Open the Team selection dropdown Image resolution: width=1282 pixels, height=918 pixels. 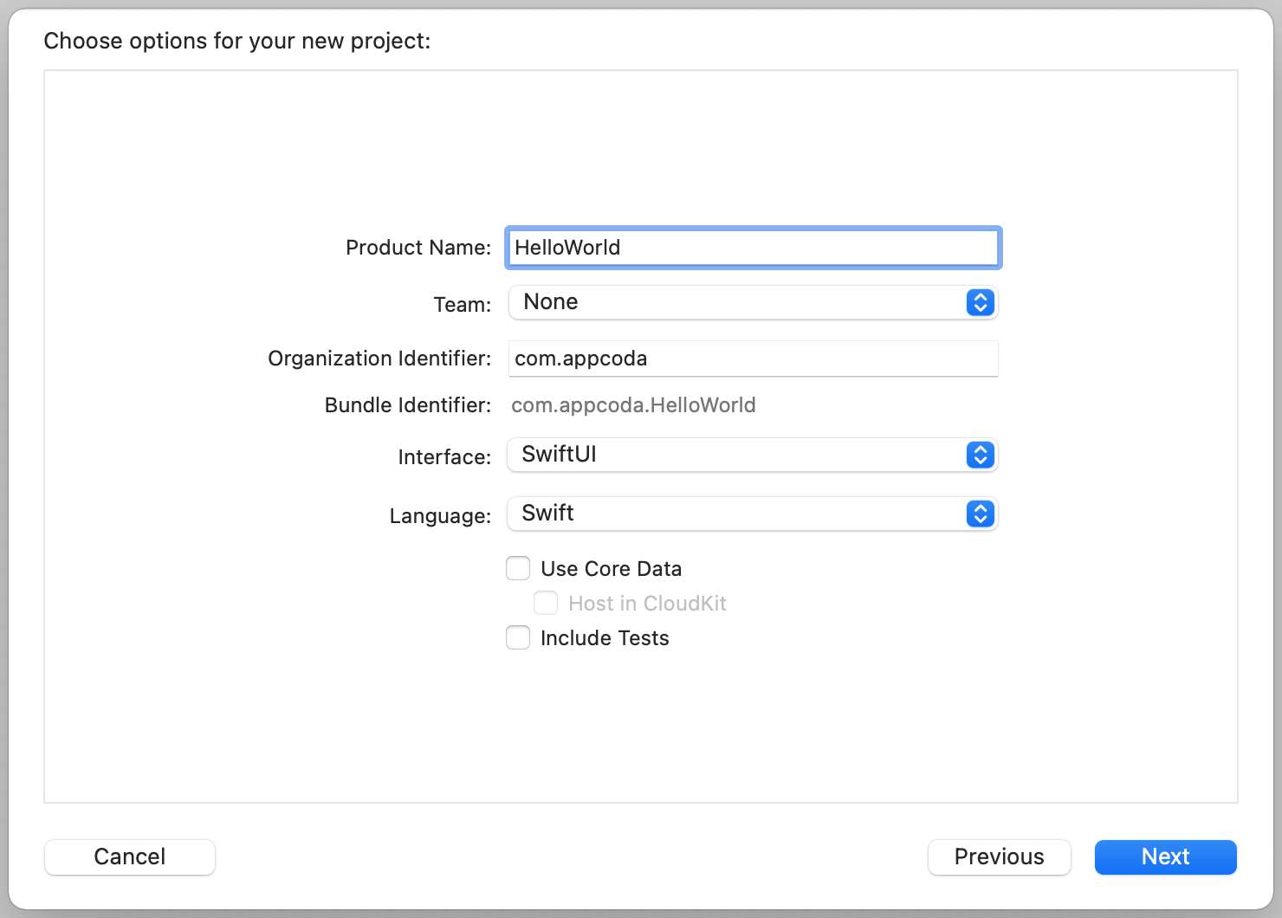(x=752, y=302)
